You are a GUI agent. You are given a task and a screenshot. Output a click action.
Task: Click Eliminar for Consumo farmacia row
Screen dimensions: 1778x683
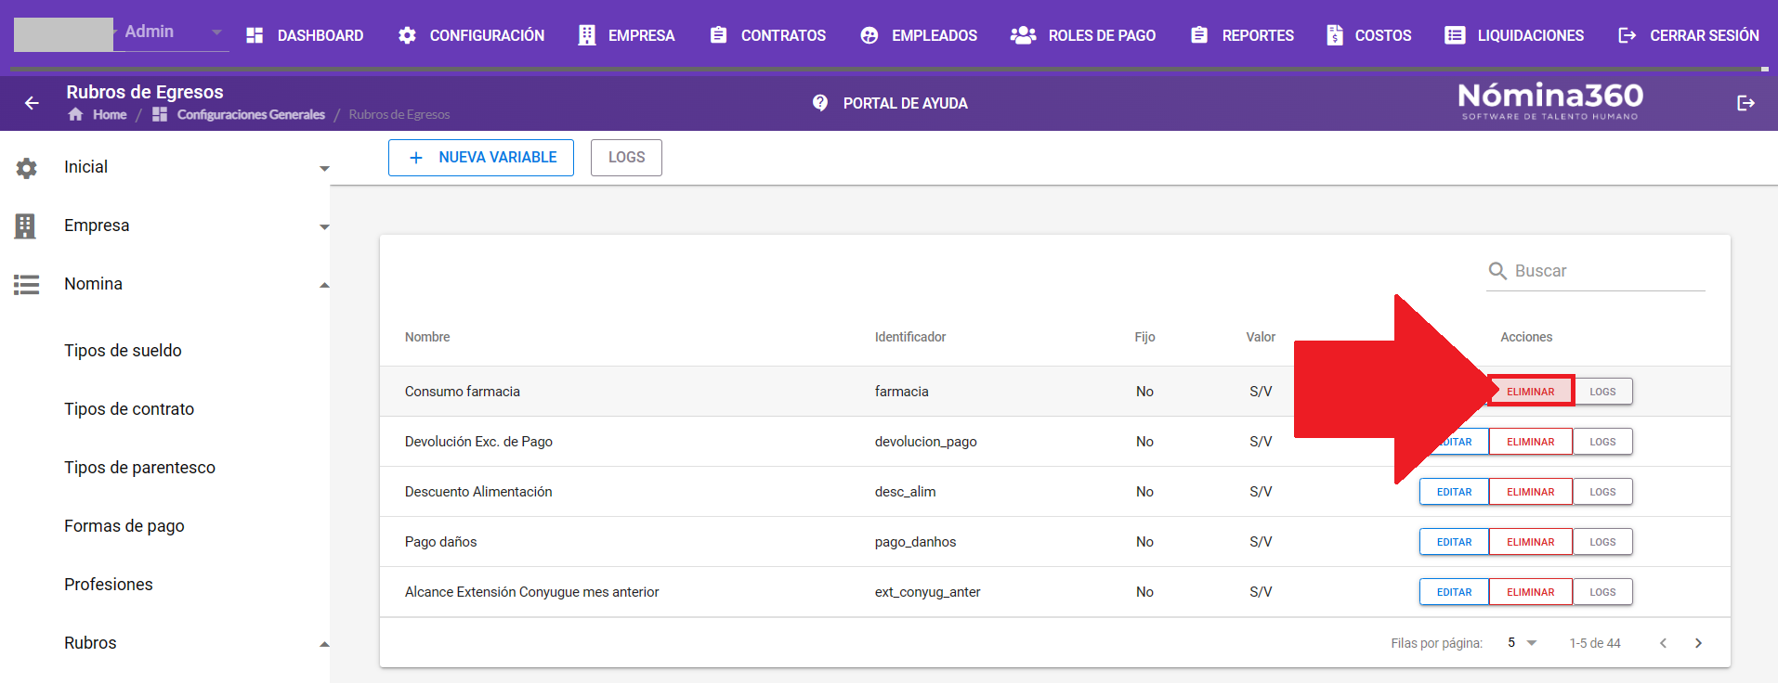pos(1531,392)
